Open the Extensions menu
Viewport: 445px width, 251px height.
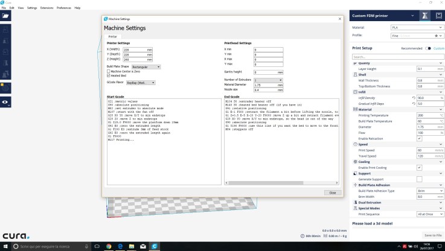(46, 8)
